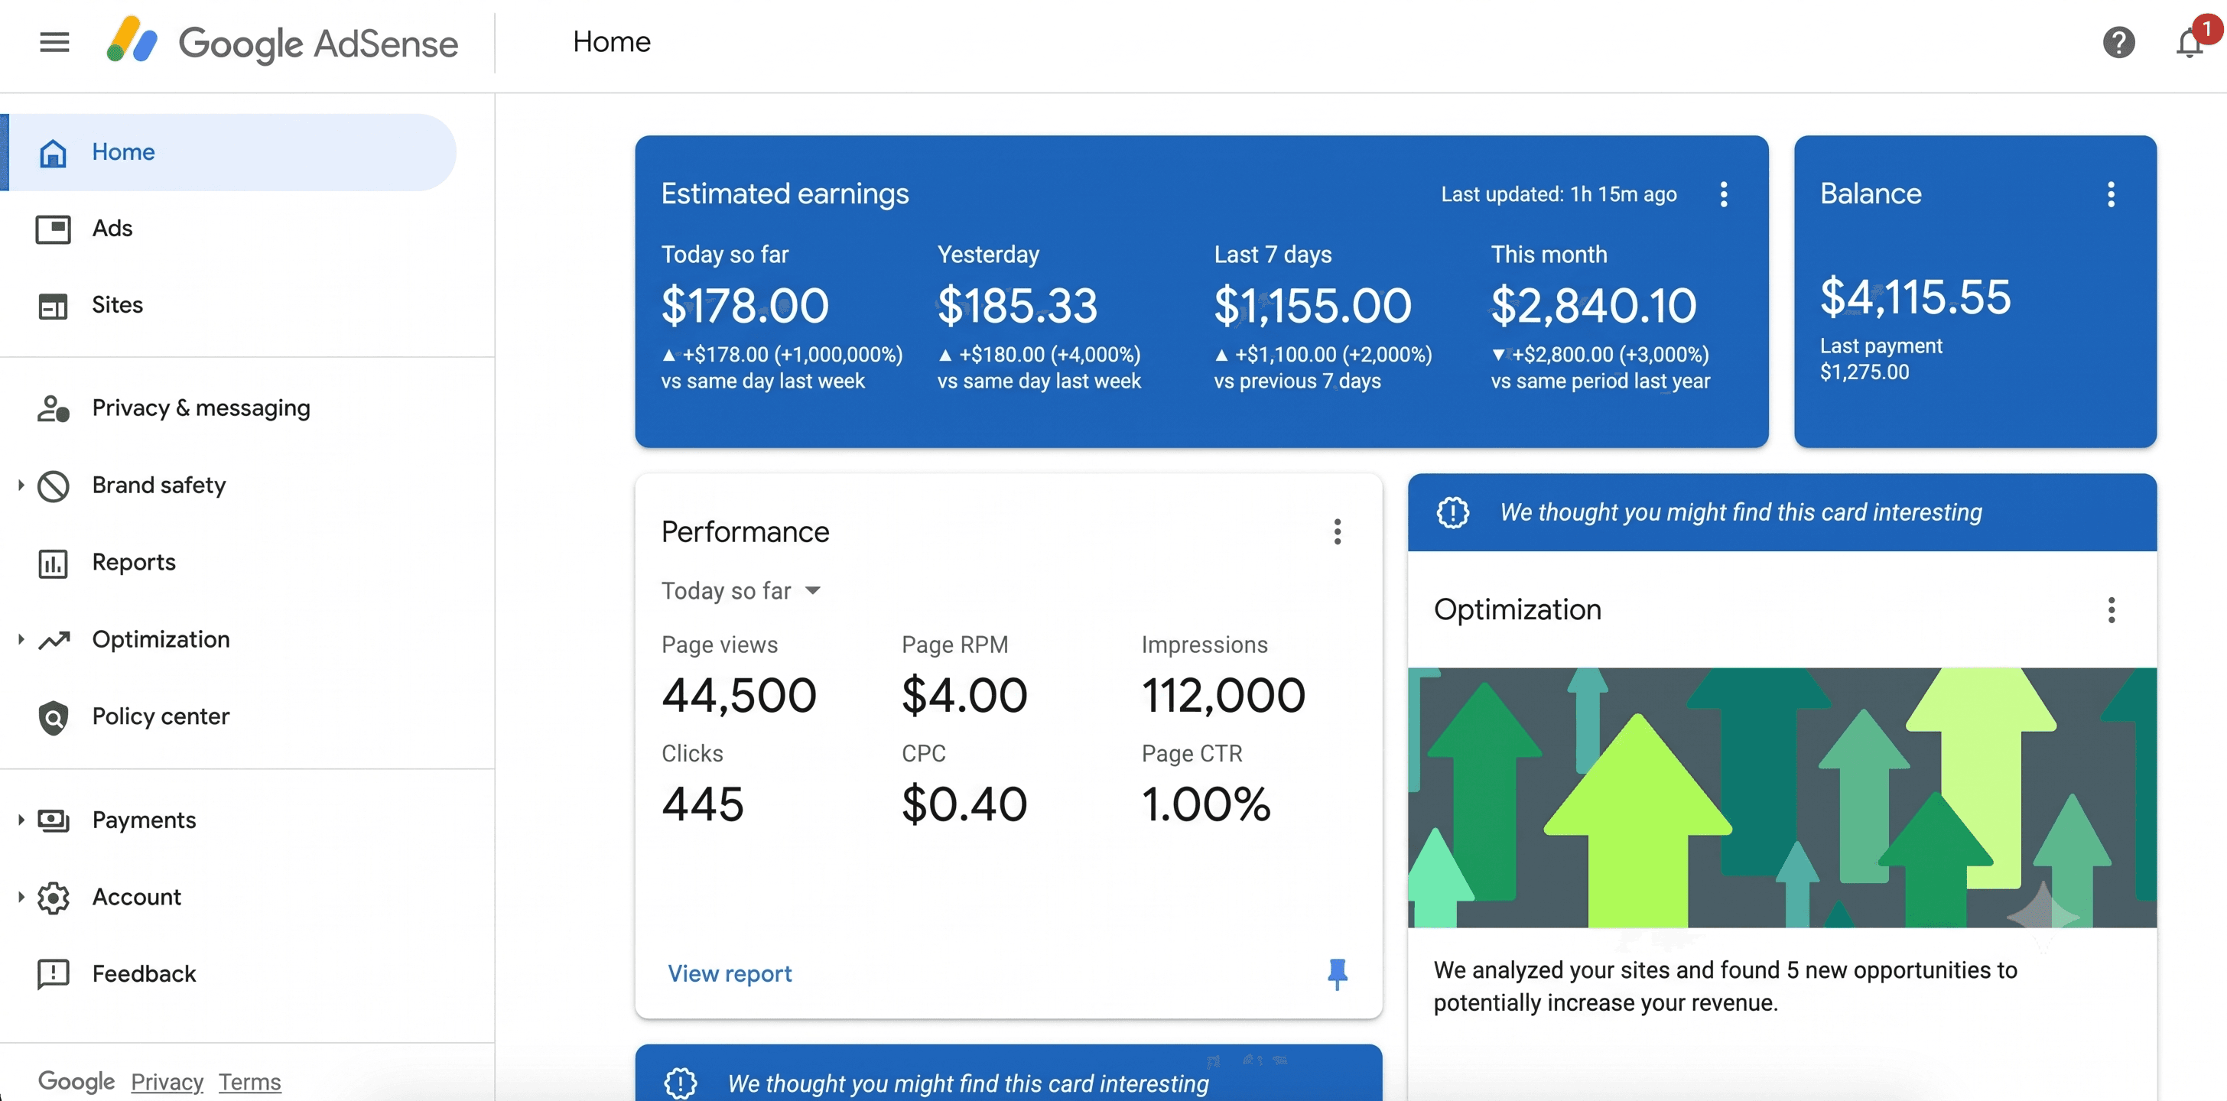Expand the Account submenu arrow

click(21, 898)
